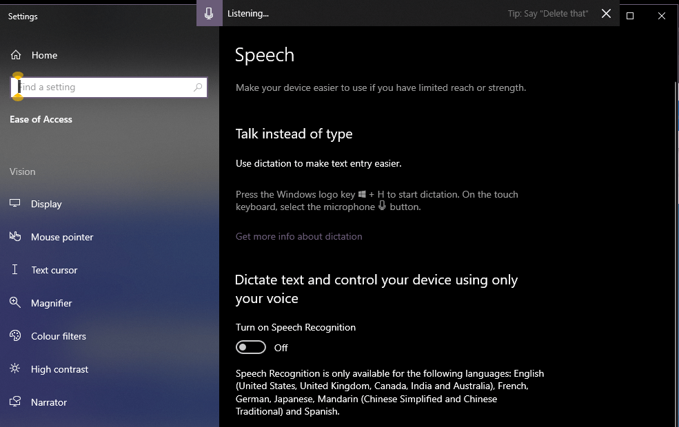Click the Text cursor I-beam icon
The width and height of the screenshot is (679, 427).
pos(14,269)
